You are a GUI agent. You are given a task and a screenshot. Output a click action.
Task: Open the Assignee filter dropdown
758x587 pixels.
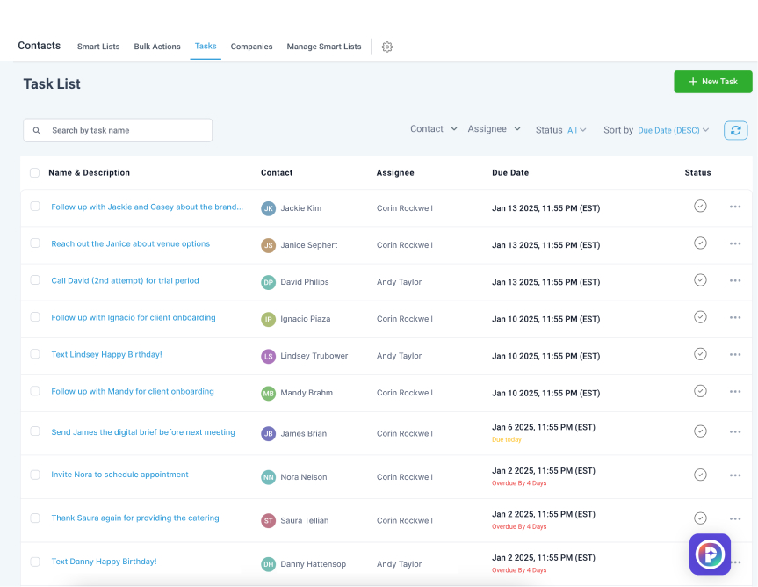pyautogui.click(x=494, y=128)
